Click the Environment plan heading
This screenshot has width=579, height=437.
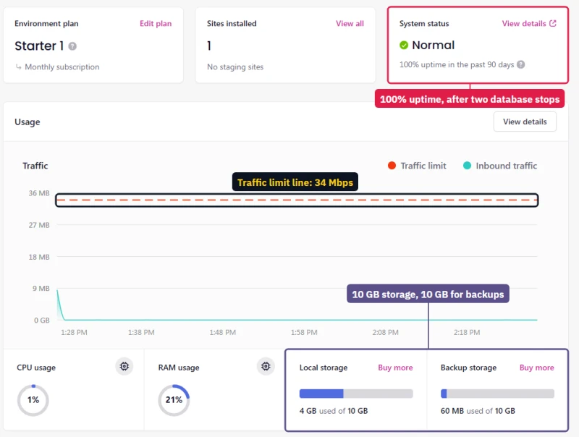coord(46,23)
